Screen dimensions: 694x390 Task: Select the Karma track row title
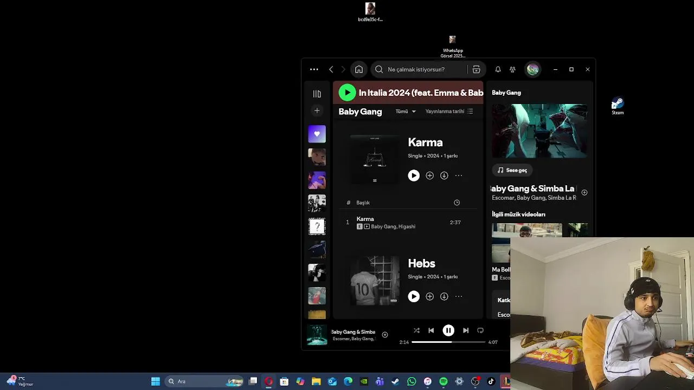click(365, 219)
